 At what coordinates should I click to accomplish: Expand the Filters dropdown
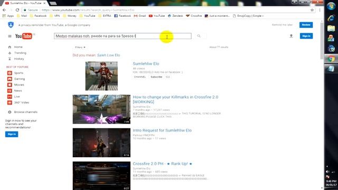[x=80, y=47]
